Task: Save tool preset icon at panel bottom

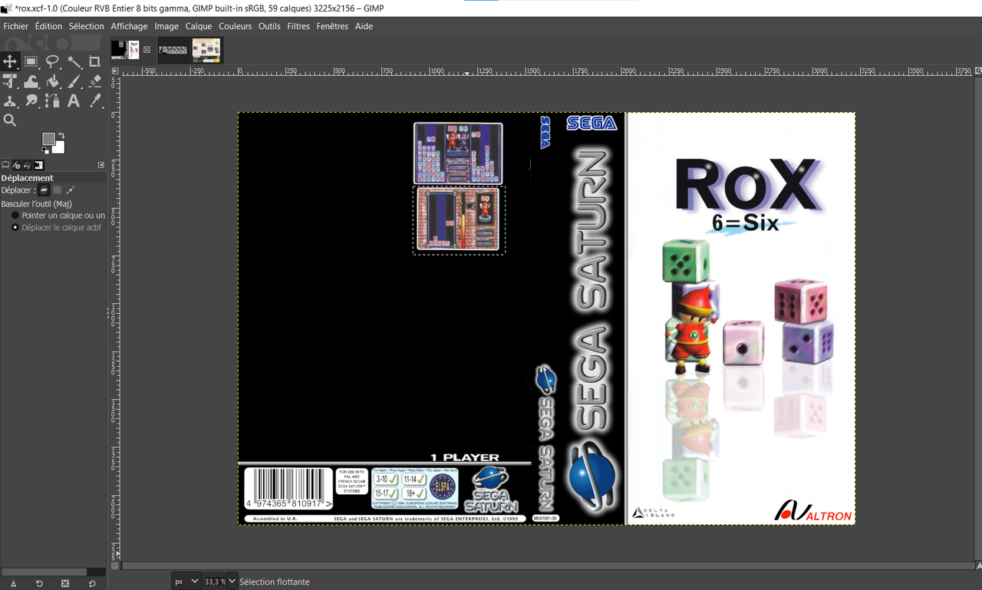Action: [x=13, y=583]
